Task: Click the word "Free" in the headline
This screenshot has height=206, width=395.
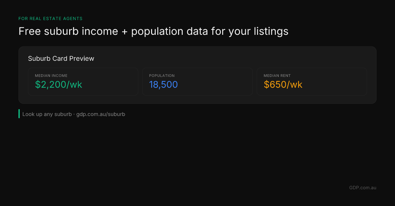Action: [30, 31]
